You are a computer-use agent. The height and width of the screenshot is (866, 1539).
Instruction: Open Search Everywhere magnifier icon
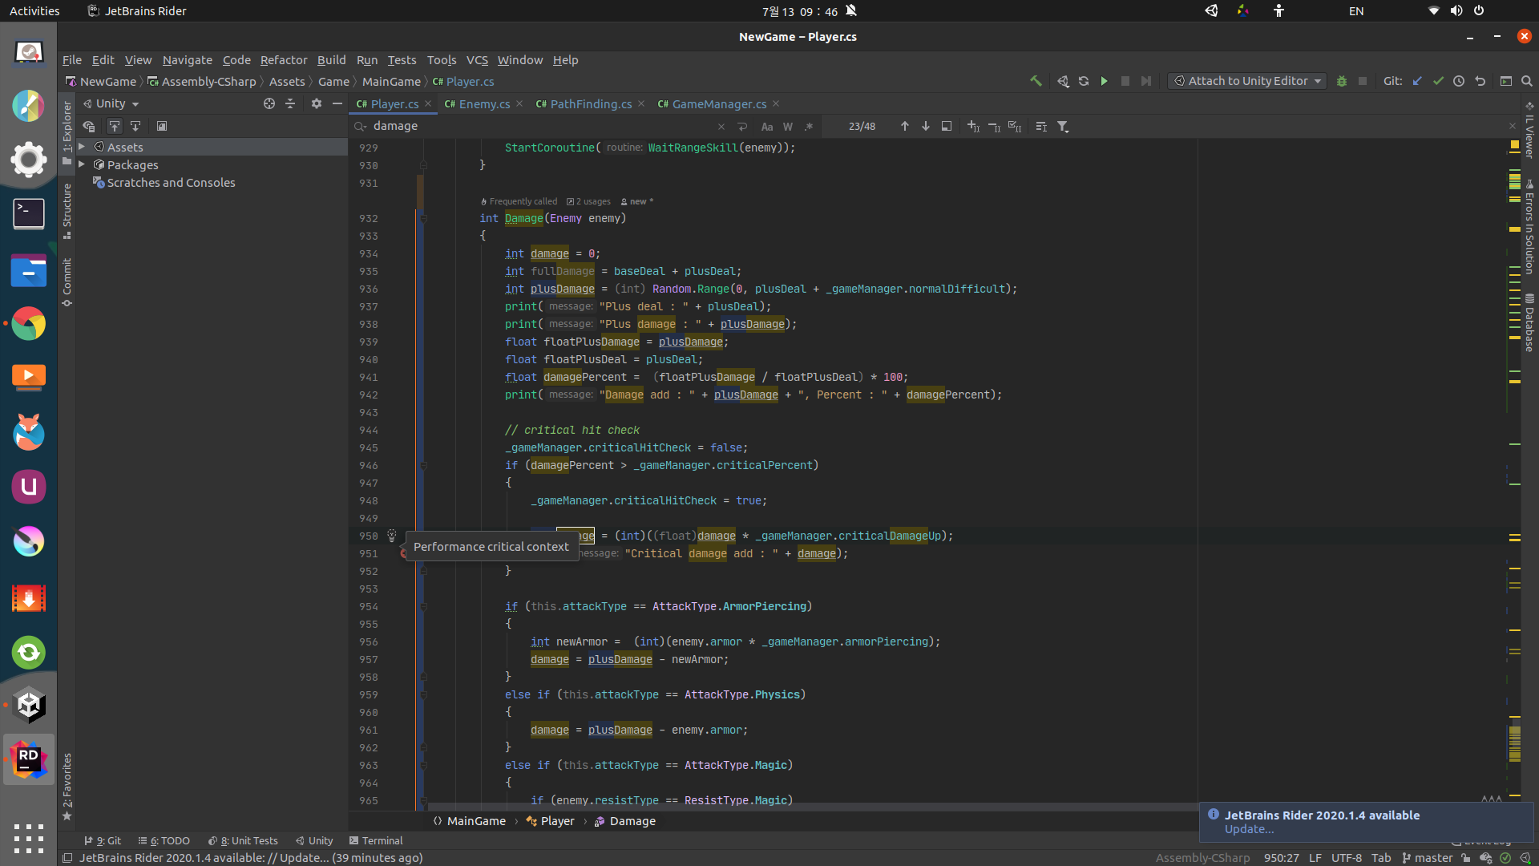click(1527, 81)
